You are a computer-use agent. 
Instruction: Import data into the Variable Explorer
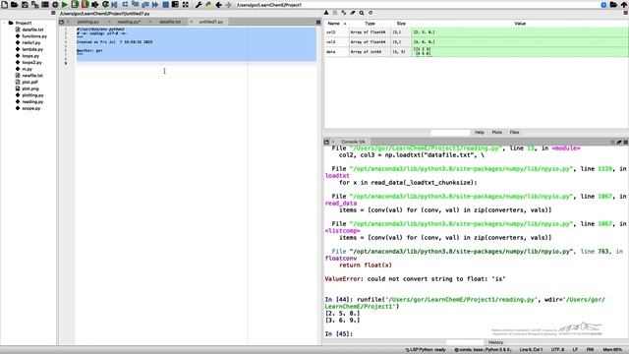tap(326, 13)
